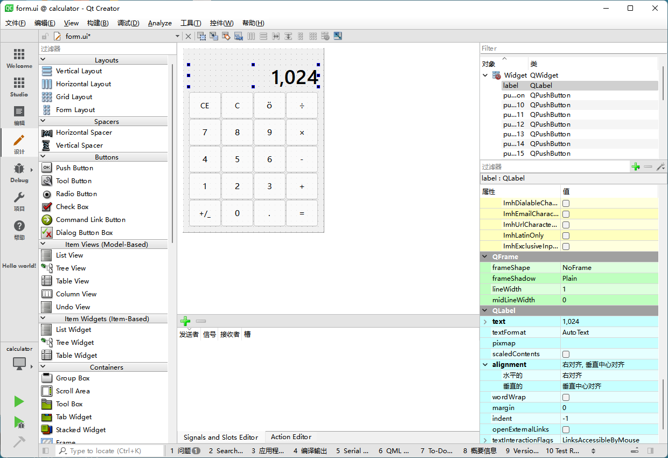
Task: Open form.ui document dropdown
Action: click(177, 36)
